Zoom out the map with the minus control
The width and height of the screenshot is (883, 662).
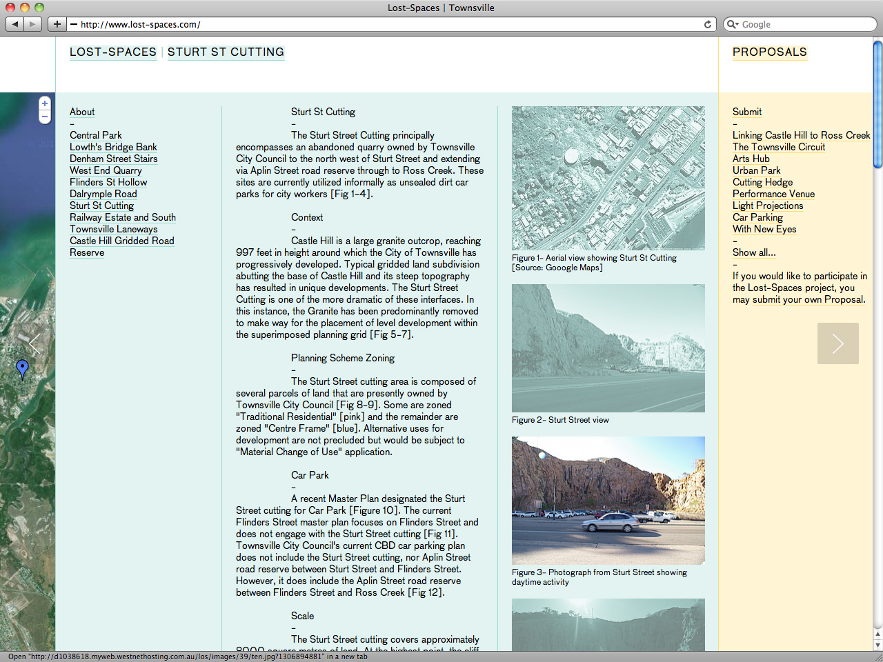point(45,117)
